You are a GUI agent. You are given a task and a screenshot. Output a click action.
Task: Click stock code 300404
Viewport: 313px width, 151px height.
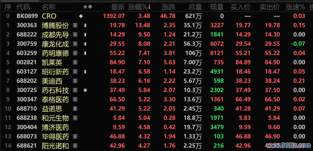coord(27,127)
